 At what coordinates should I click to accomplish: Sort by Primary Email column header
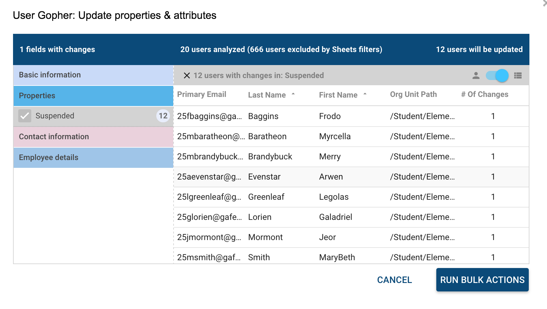point(202,95)
